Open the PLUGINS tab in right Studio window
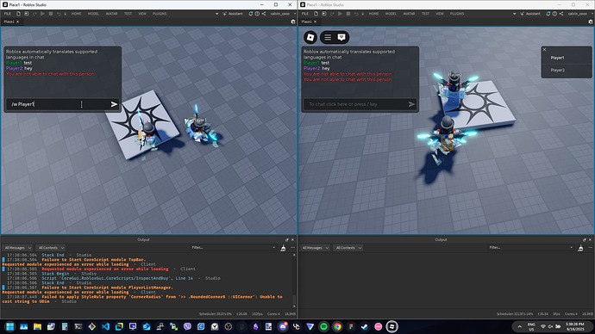The height and width of the screenshot is (334, 595). tap(457, 14)
